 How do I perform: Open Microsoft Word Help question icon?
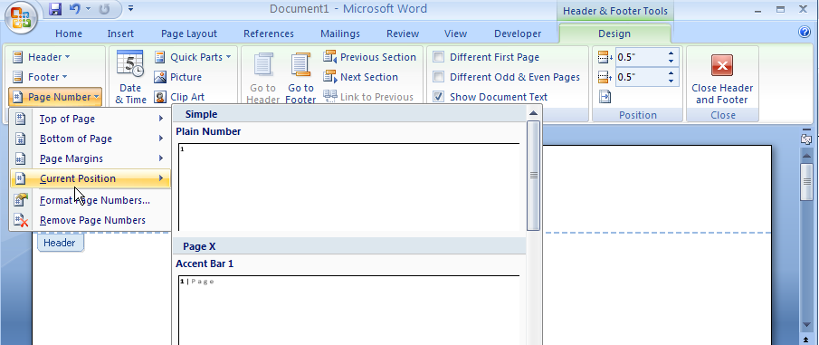(x=805, y=33)
